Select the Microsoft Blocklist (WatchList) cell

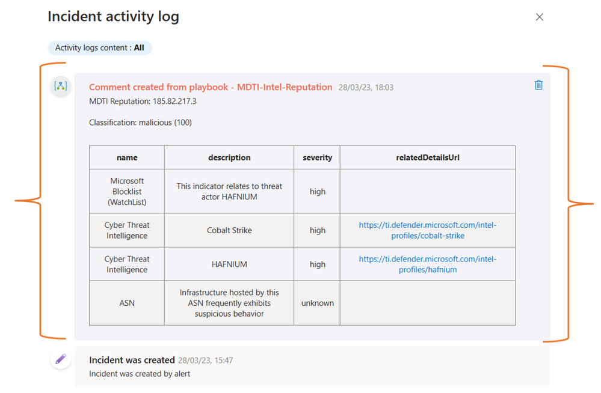(127, 191)
